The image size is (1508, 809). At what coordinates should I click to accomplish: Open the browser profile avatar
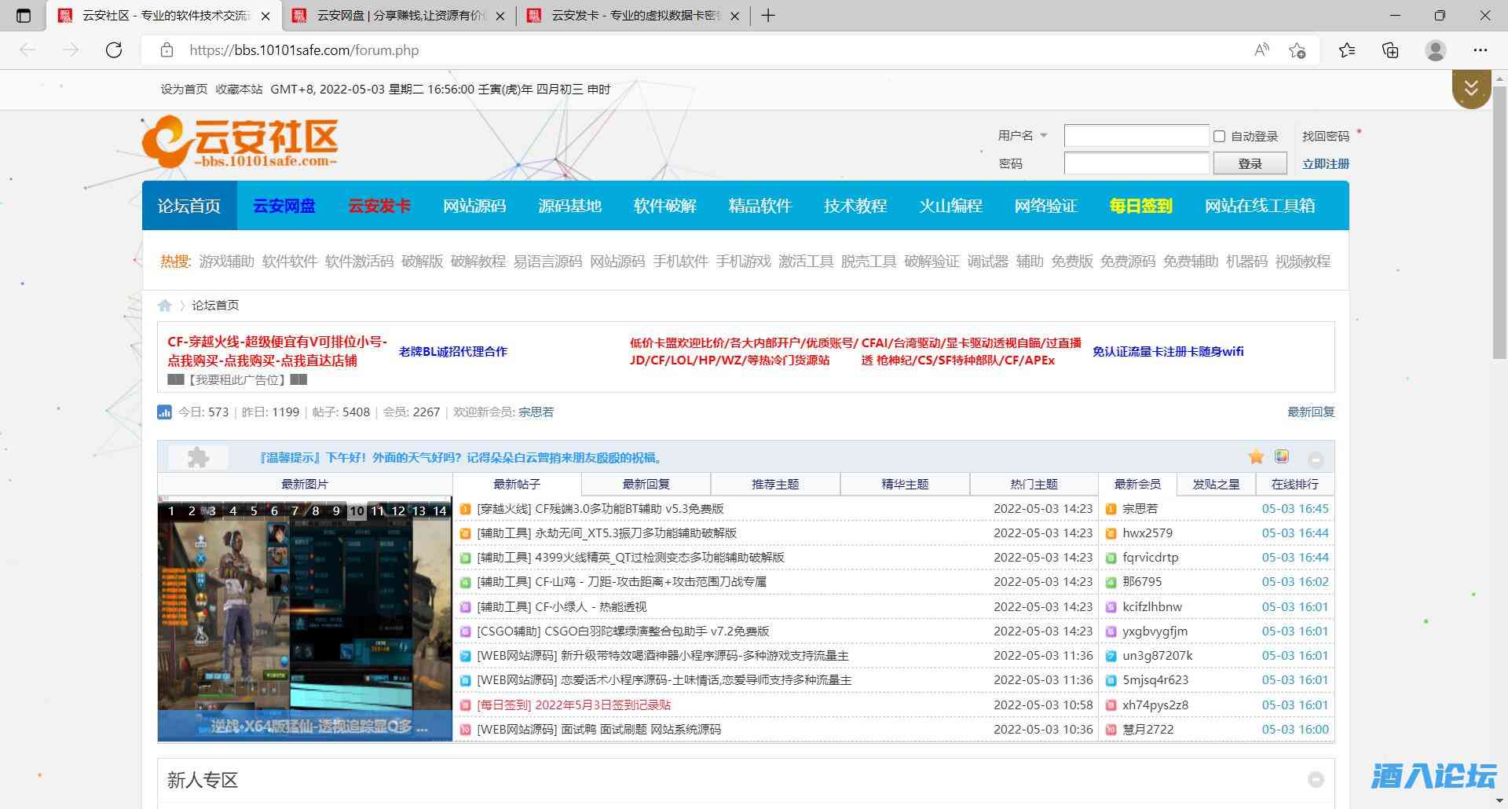coord(1436,49)
